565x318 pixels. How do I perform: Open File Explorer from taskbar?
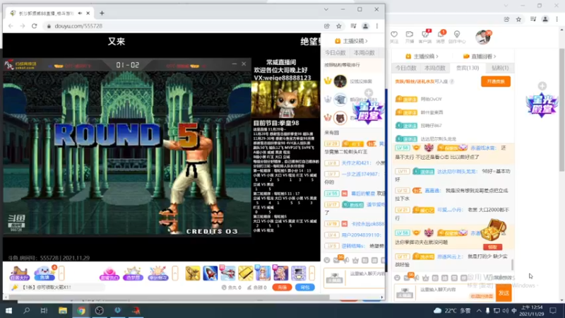tap(63, 310)
